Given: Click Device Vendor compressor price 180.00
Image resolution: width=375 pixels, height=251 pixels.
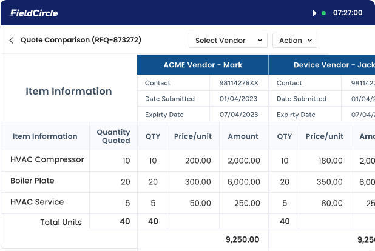Looking at the screenshot, I should point(331,161).
